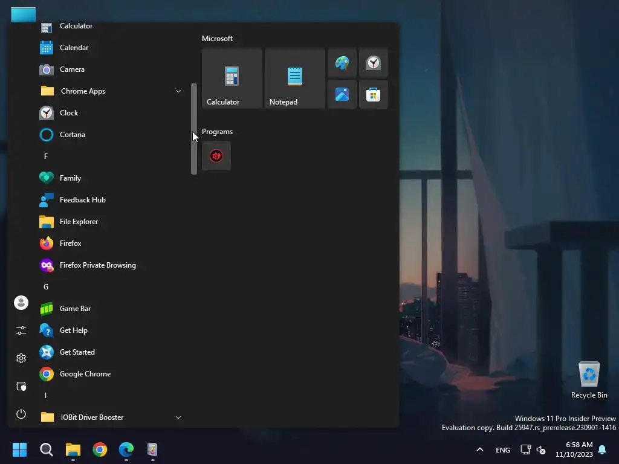The height and width of the screenshot is (464, 619).
Task: Click the Windows Start button
Action: tap(19, 449)
